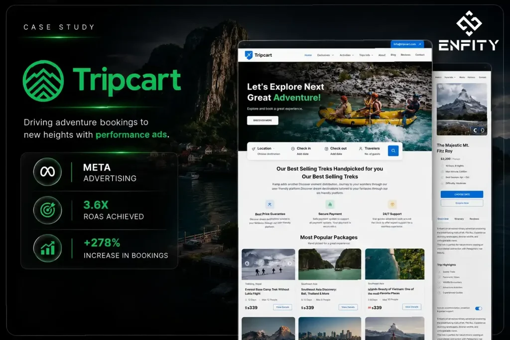Viewport: 510px width, 340px height.
Task: Click the +278% Increase in Bookings text
Action: coord(126,249)
